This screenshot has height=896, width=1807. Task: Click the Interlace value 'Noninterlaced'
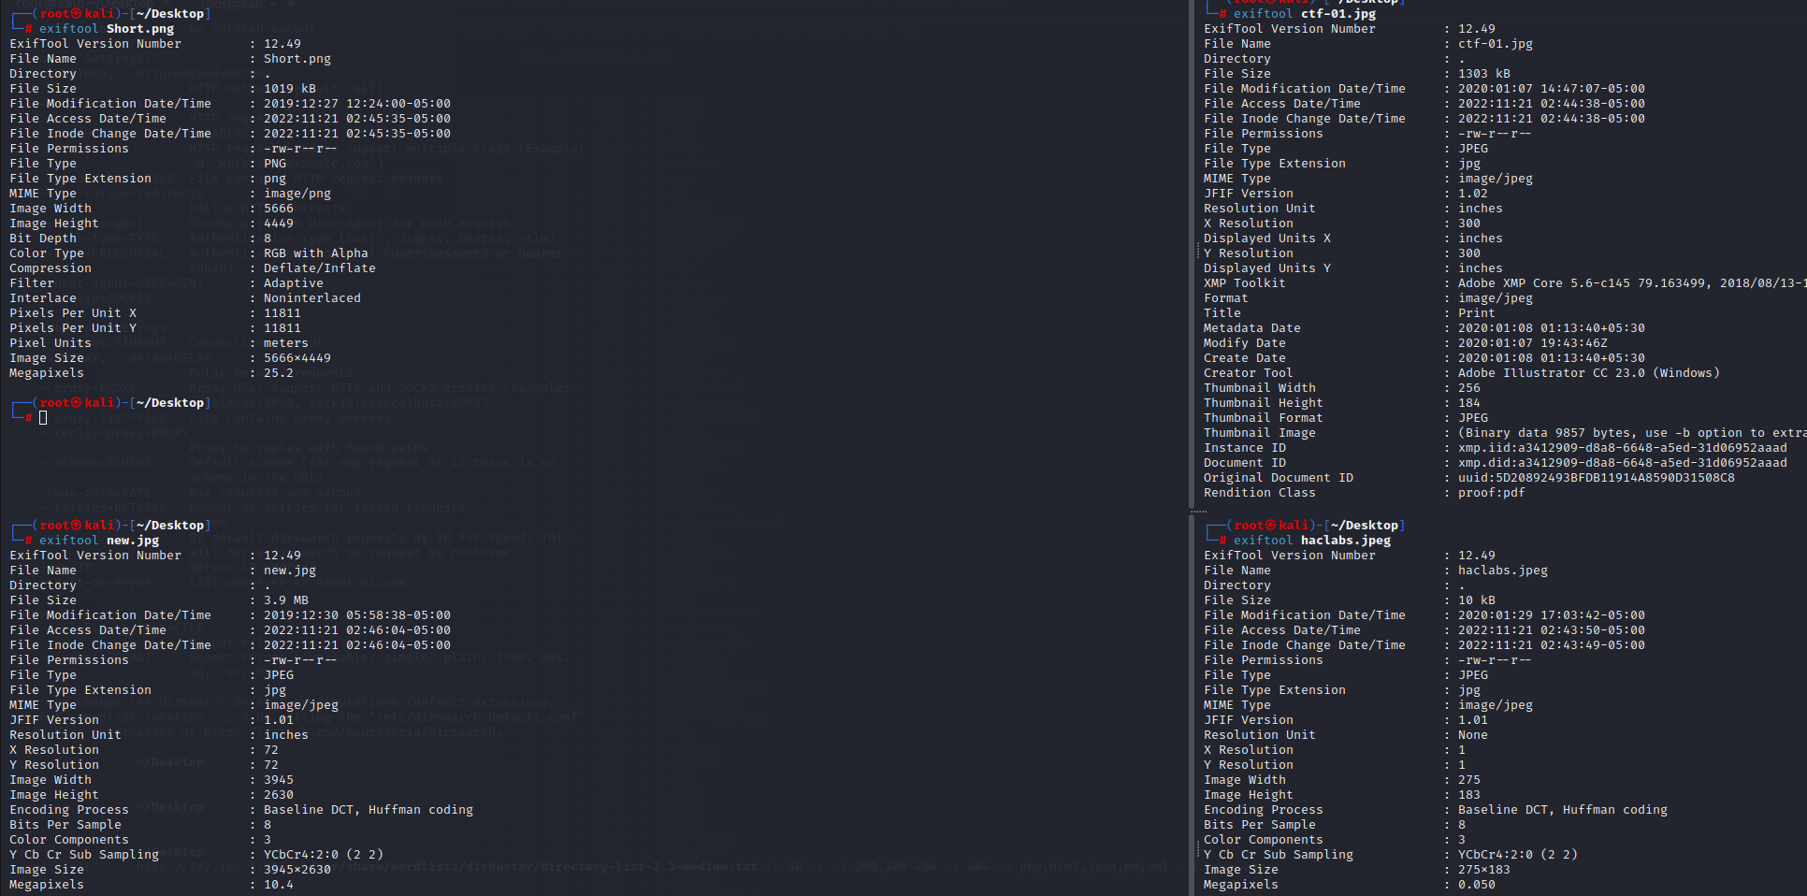tap(312, 298)
